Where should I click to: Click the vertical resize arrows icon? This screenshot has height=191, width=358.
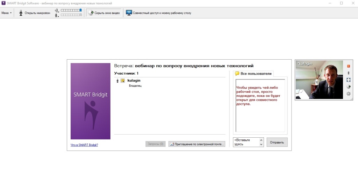pos(348,73)
